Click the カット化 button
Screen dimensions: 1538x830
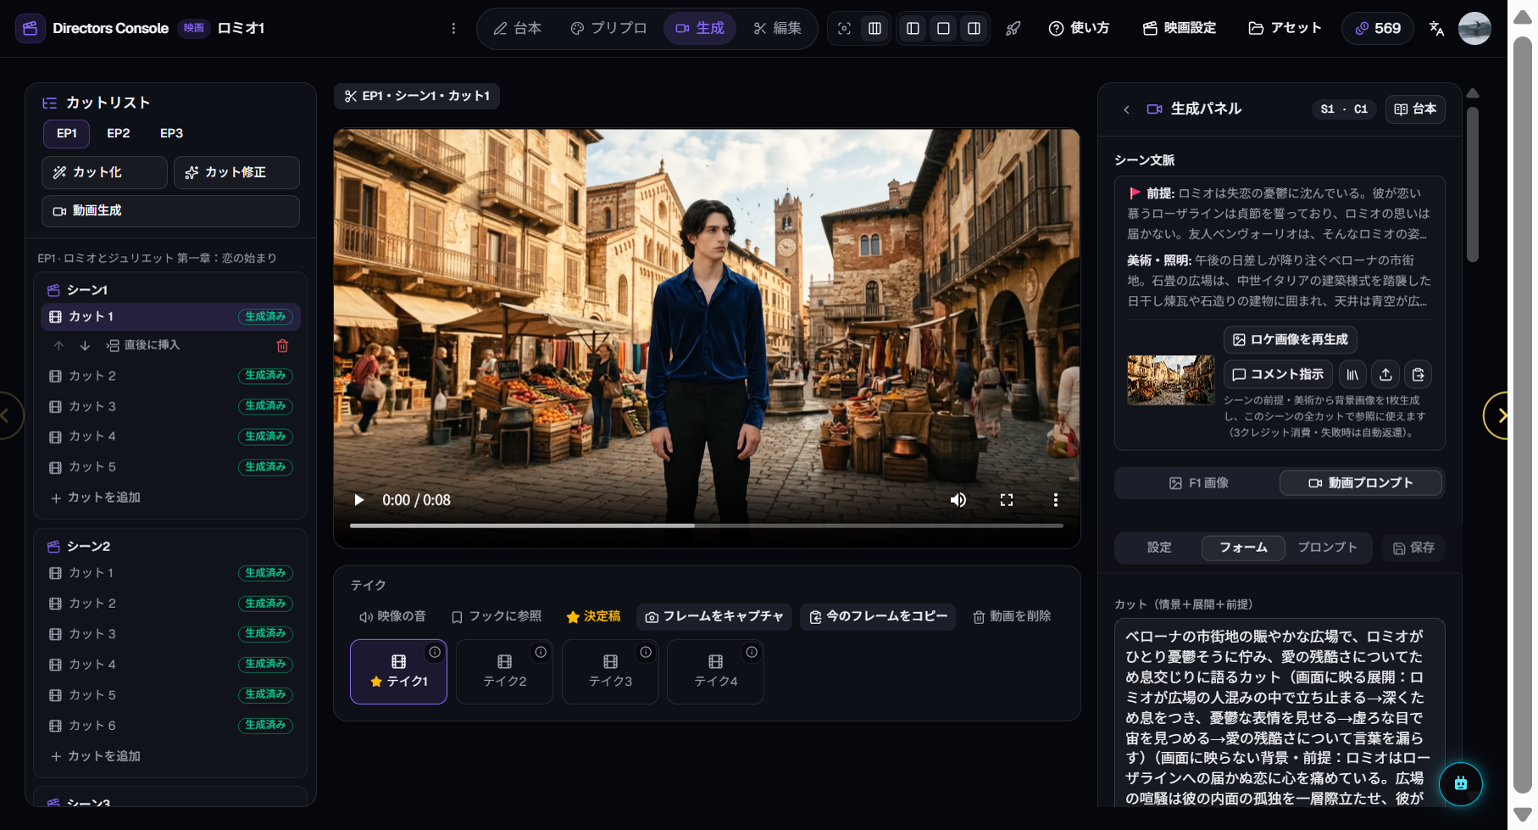click(x=104, y=172)
